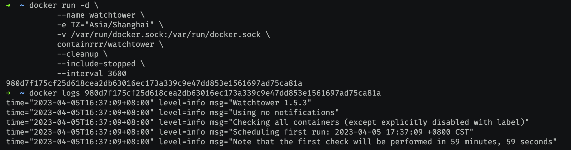Click the "docker run -d" command text
Screen dimensions: 571x150
[x=59, y=5]
